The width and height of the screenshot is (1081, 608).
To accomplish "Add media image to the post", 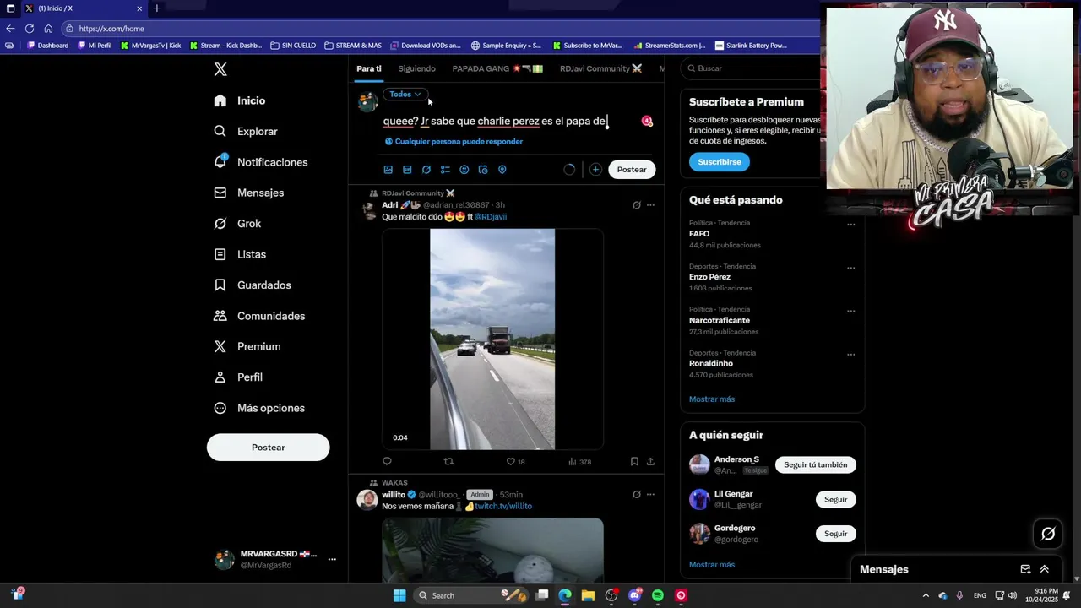I will click(388, 170).
